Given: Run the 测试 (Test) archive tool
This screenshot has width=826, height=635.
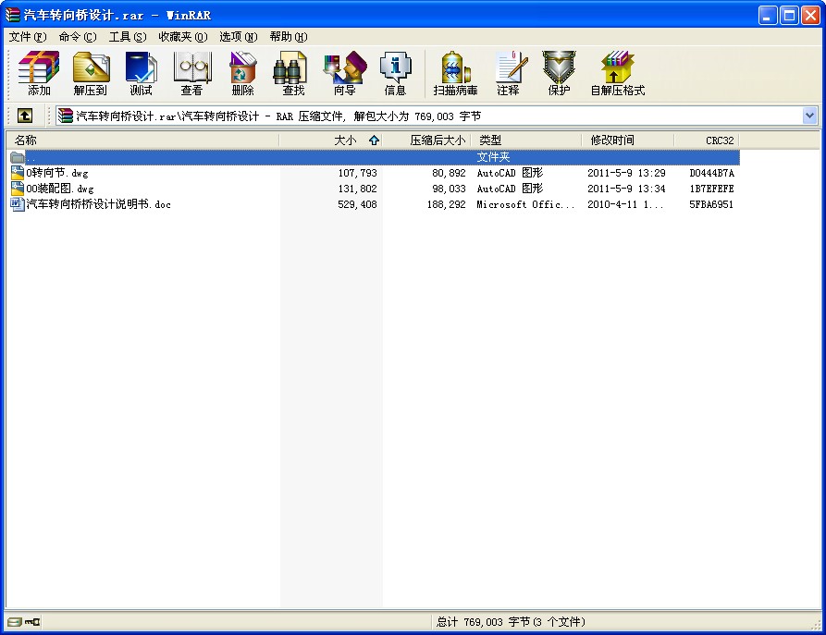Looking at the screenshot, I should click(141, 73).
